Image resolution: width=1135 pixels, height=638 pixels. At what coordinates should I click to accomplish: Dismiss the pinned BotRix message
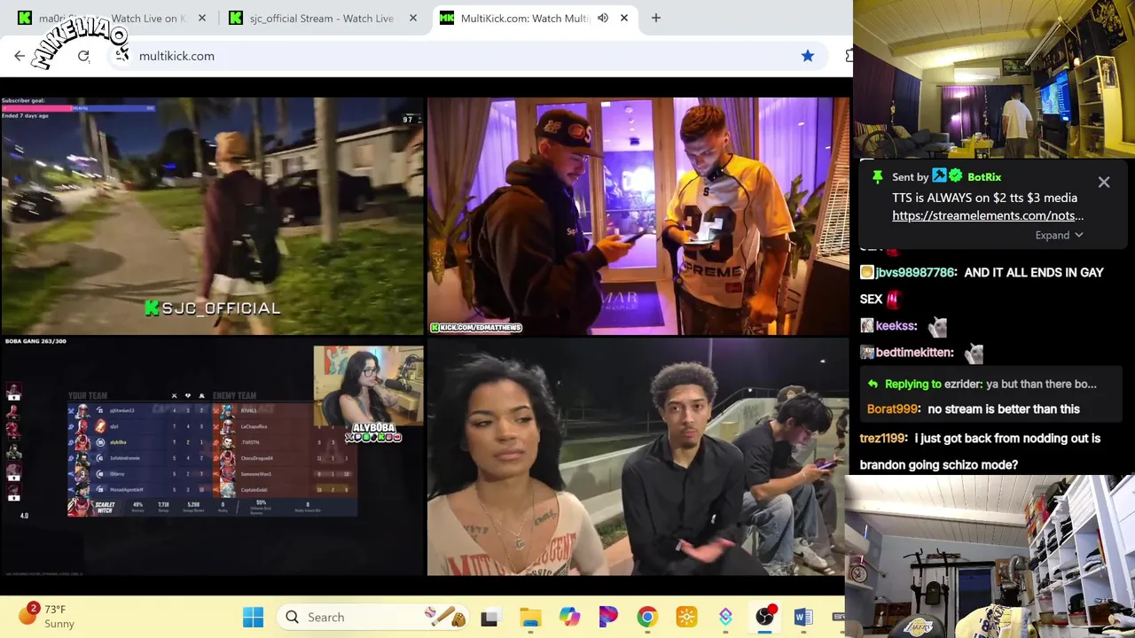1104,183
